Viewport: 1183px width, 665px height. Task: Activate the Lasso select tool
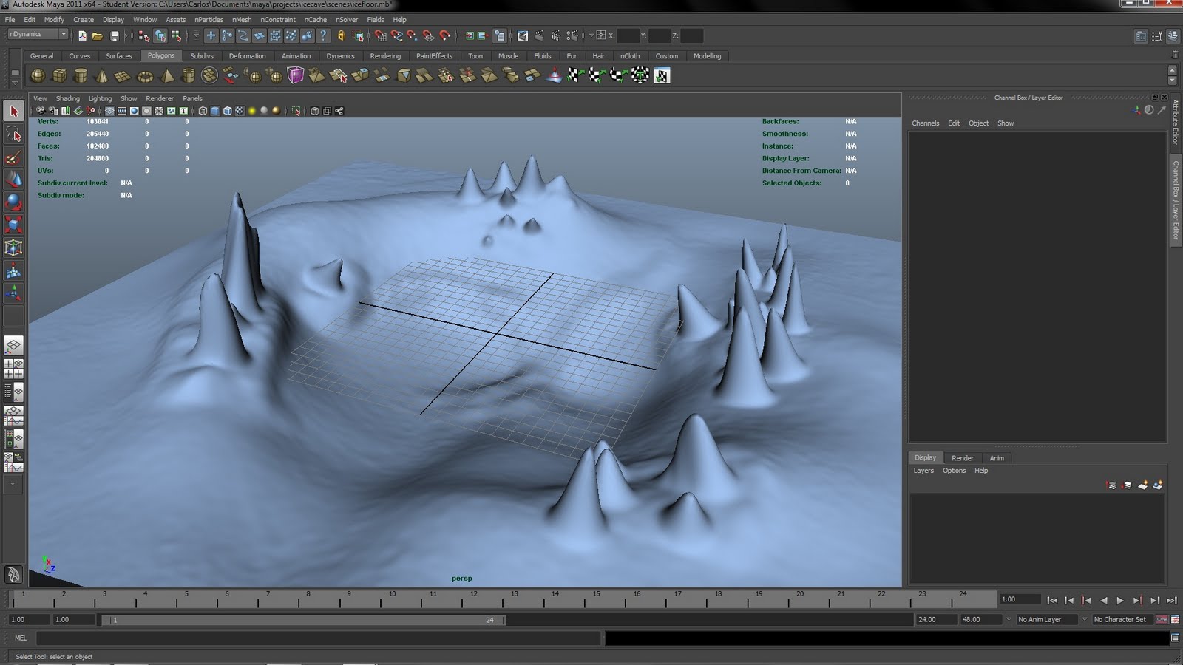coord(13,134)
